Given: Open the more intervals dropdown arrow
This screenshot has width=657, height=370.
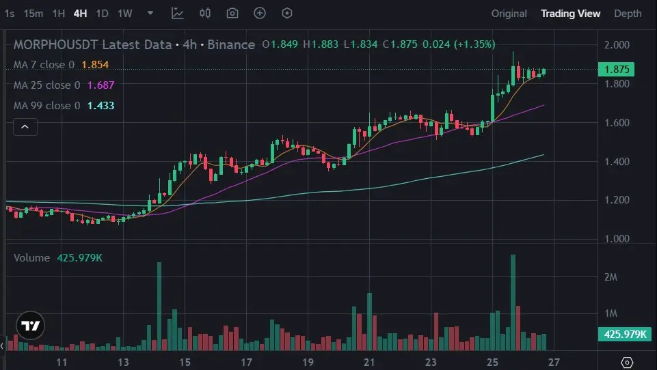Looking at the screenshot, I should pos(150,13).
